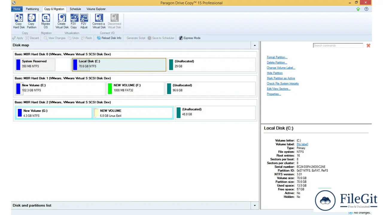Select Disk 2 unallocated 48.8 GB block
This screenshot has width=383, height=215.
(x=215, y=113)
